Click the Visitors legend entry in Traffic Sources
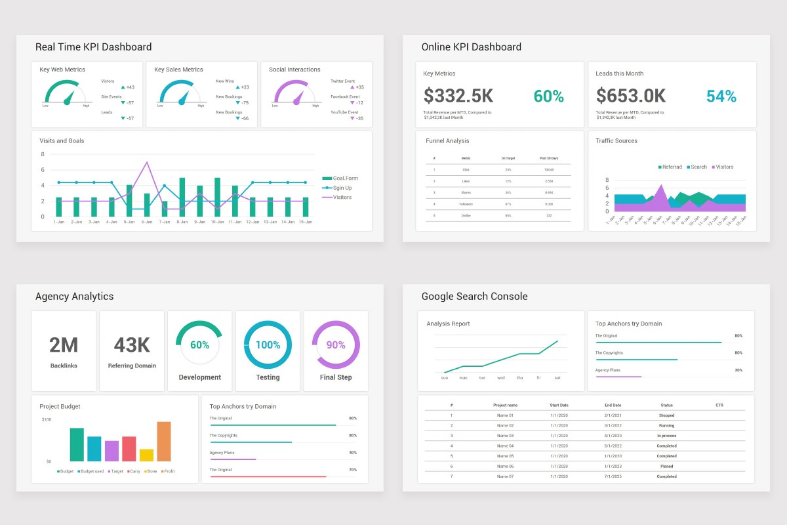Viewport: 787px width, 525px height. [x=722, y=167]
